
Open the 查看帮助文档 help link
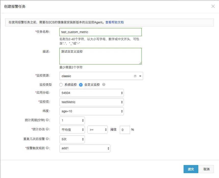(x=114, y=22)
